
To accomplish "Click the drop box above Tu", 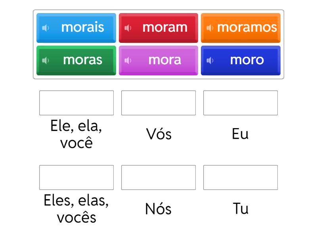I will point(241,177).
